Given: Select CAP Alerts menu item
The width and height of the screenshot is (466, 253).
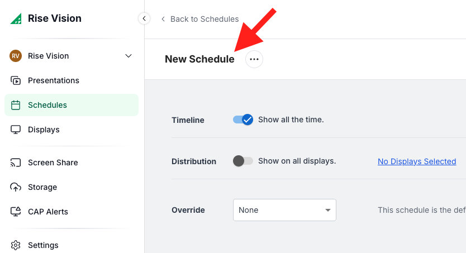Looking at the screenshot, I should [48, 212].
